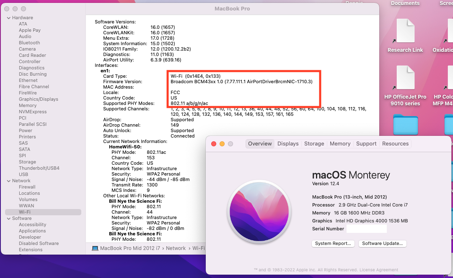Screen dimensions: 453x278
Task: Select SATA in the sidebar
Action: point(25,150)
